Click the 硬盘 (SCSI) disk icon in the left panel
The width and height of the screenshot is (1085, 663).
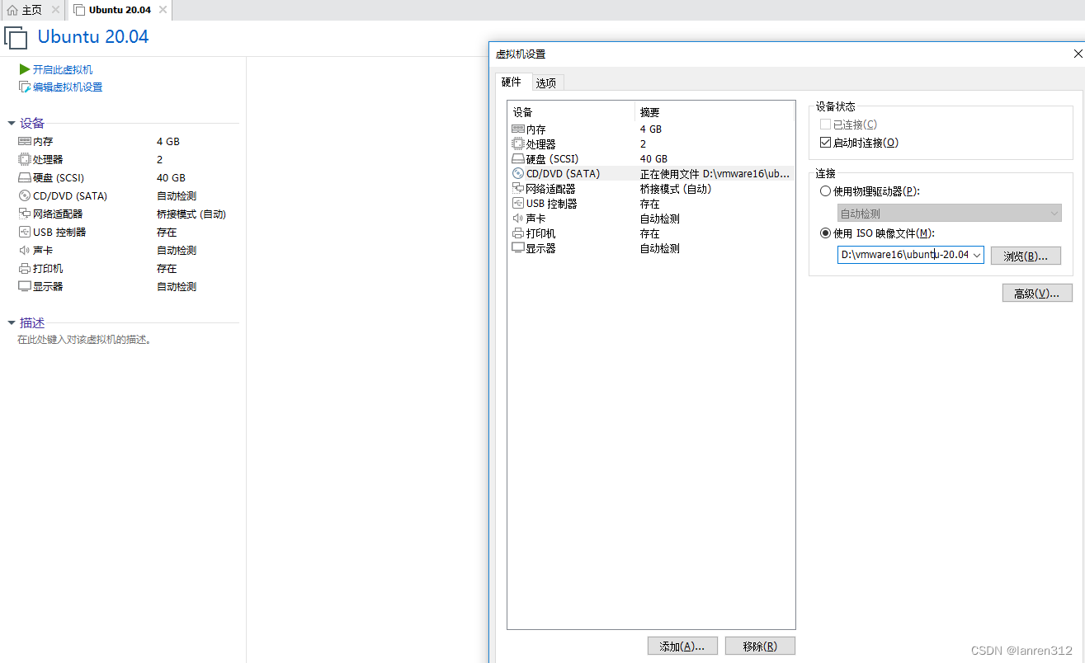tap(25, 178)
